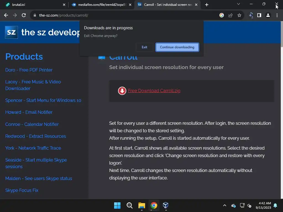The width and height of the screenshot is (283, 212).
Task: Choose Continue downloading
Action: coord(177,47)
